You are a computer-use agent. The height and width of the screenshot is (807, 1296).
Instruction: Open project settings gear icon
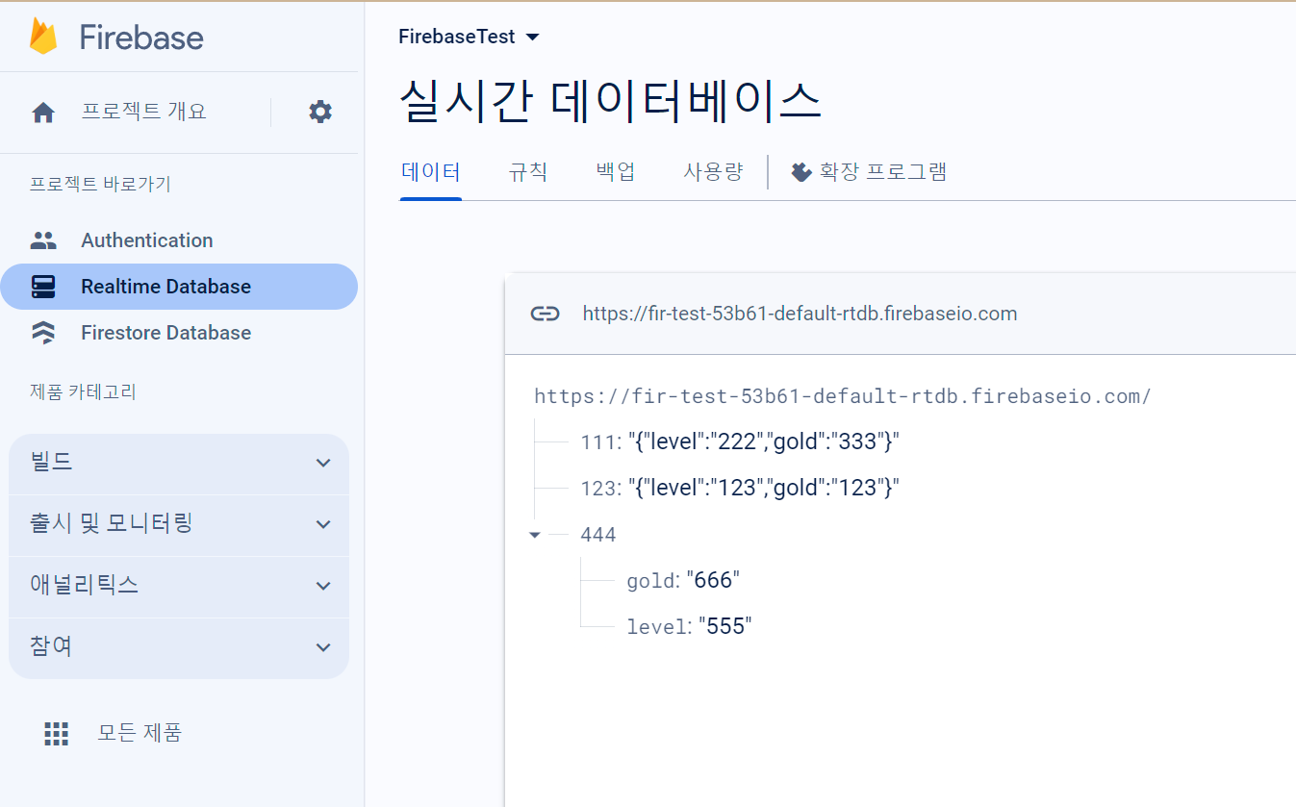tap(320, 112)
